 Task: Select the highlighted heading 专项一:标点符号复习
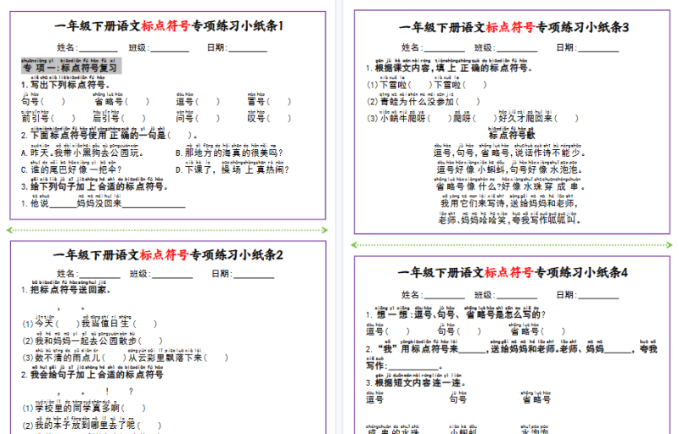[71, 66]
